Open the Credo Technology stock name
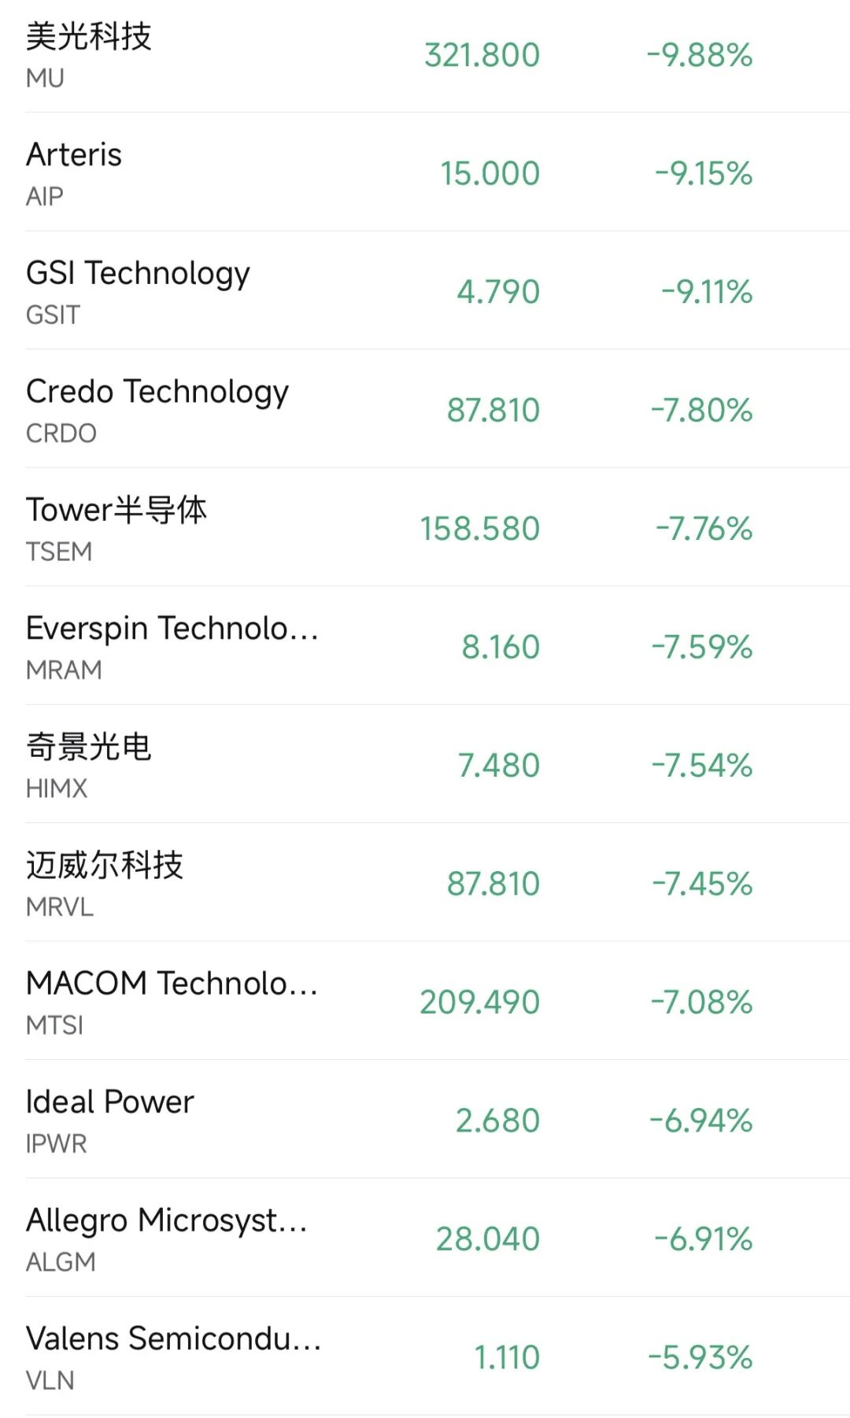The image size is (850, 1418). tap(157, 391)
